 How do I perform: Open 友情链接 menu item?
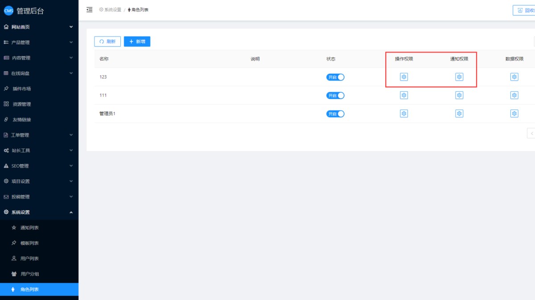(39, 119)
